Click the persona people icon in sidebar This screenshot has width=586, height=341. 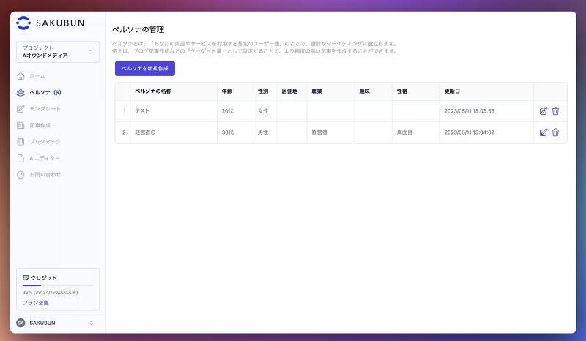[x=21, y=92]
